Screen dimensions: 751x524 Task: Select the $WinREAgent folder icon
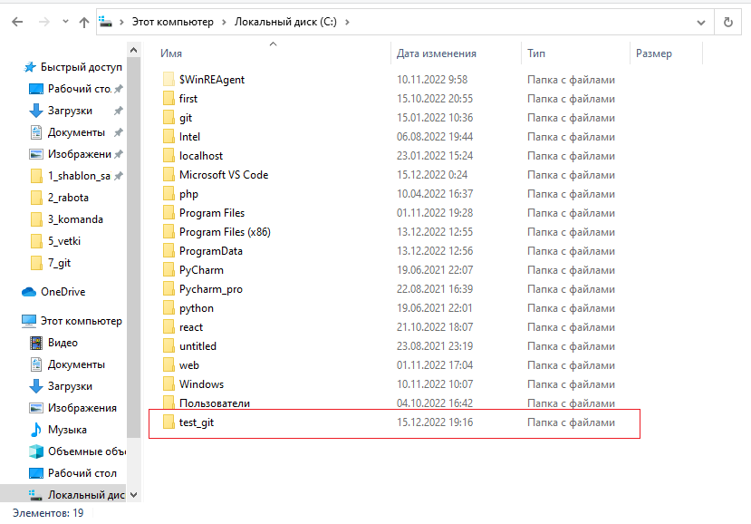pos(168,80)
